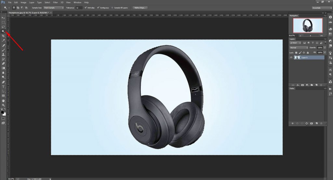Toggle lock position icon
333x180 pixels.
304,52
